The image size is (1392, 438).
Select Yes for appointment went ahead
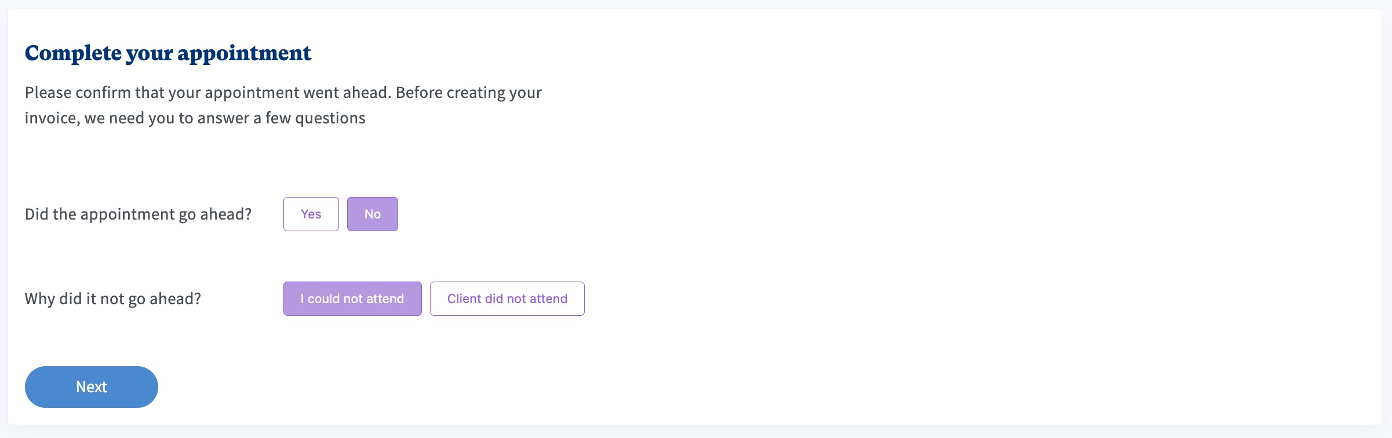point(311,214)
